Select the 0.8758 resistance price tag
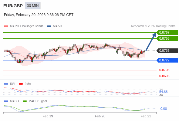The width and height of the screenshot is (179, 121). (x=167, y=38)
